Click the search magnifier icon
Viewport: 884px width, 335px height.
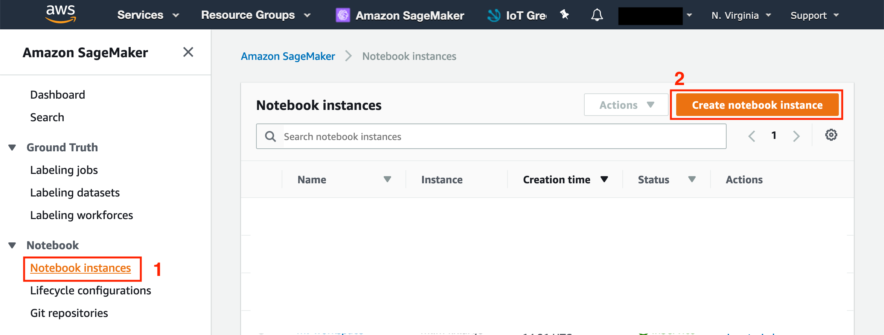click(270, 136)
